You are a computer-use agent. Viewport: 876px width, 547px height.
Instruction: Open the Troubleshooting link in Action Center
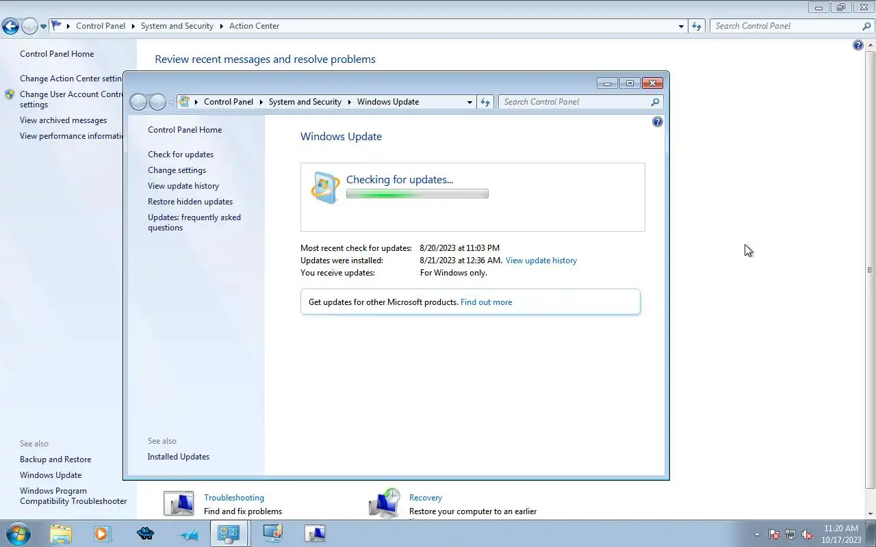pos(234,498)
